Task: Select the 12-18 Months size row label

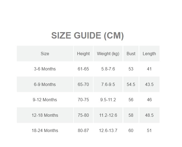Action: [45, 115]
